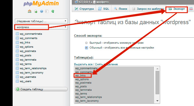Select wp_term_relationships in export table list
This screenshot has height=106, width=194.
click(115, 97)
